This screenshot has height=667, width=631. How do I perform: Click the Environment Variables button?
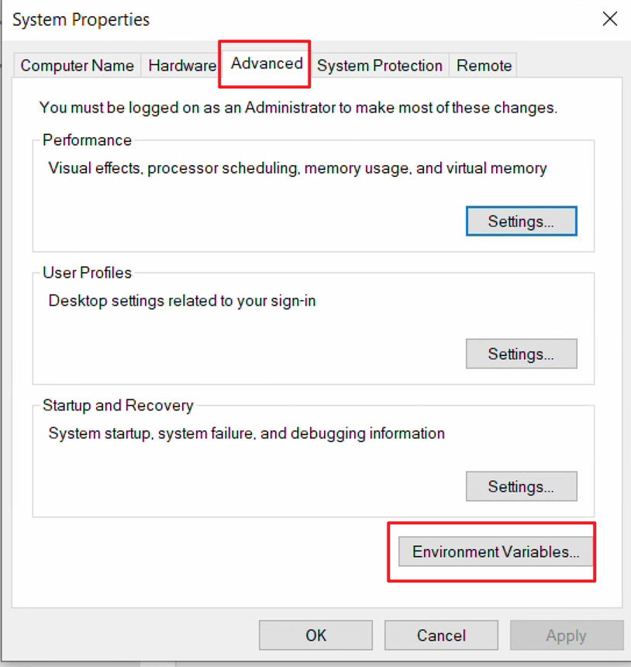(496, 551)
